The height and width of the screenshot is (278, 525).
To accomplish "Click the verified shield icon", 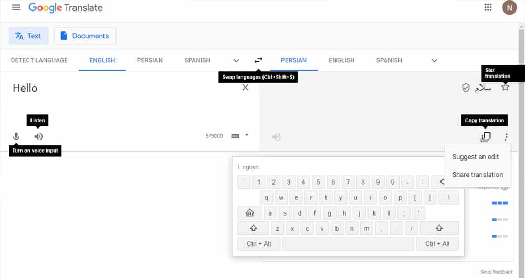I will (465, 88).
